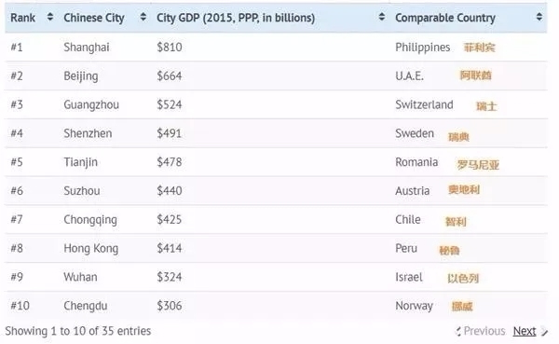Click the Shanghai city cell

click(x=87, y=48)
